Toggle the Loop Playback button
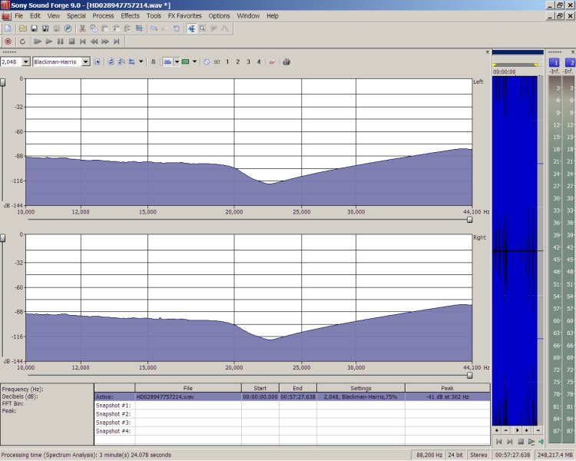This screenshot has width=576, height=461. click(x=22, y=41)
